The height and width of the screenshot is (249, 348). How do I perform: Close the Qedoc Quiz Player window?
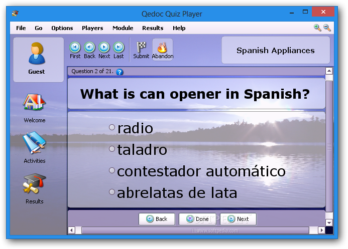coord(323,12)
